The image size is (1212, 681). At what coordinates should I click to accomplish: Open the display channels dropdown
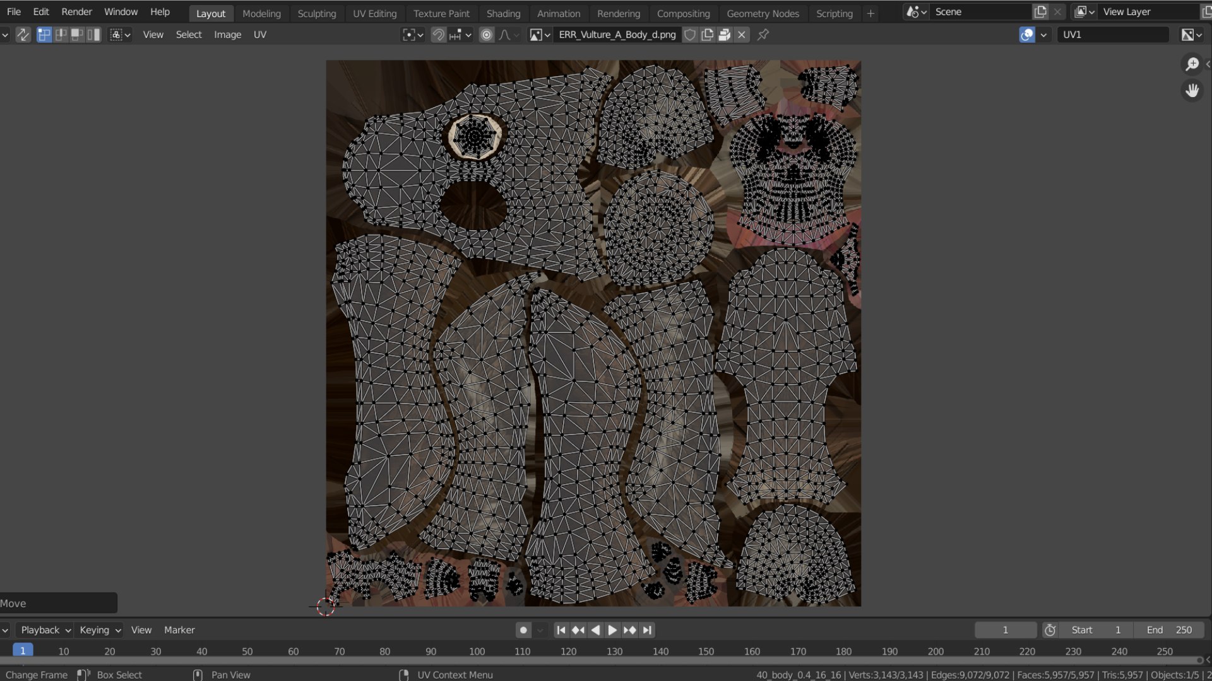click(1192, 35)
